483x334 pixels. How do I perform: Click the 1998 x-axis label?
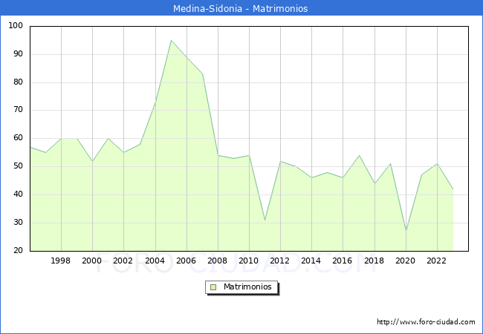pos(61,261)
